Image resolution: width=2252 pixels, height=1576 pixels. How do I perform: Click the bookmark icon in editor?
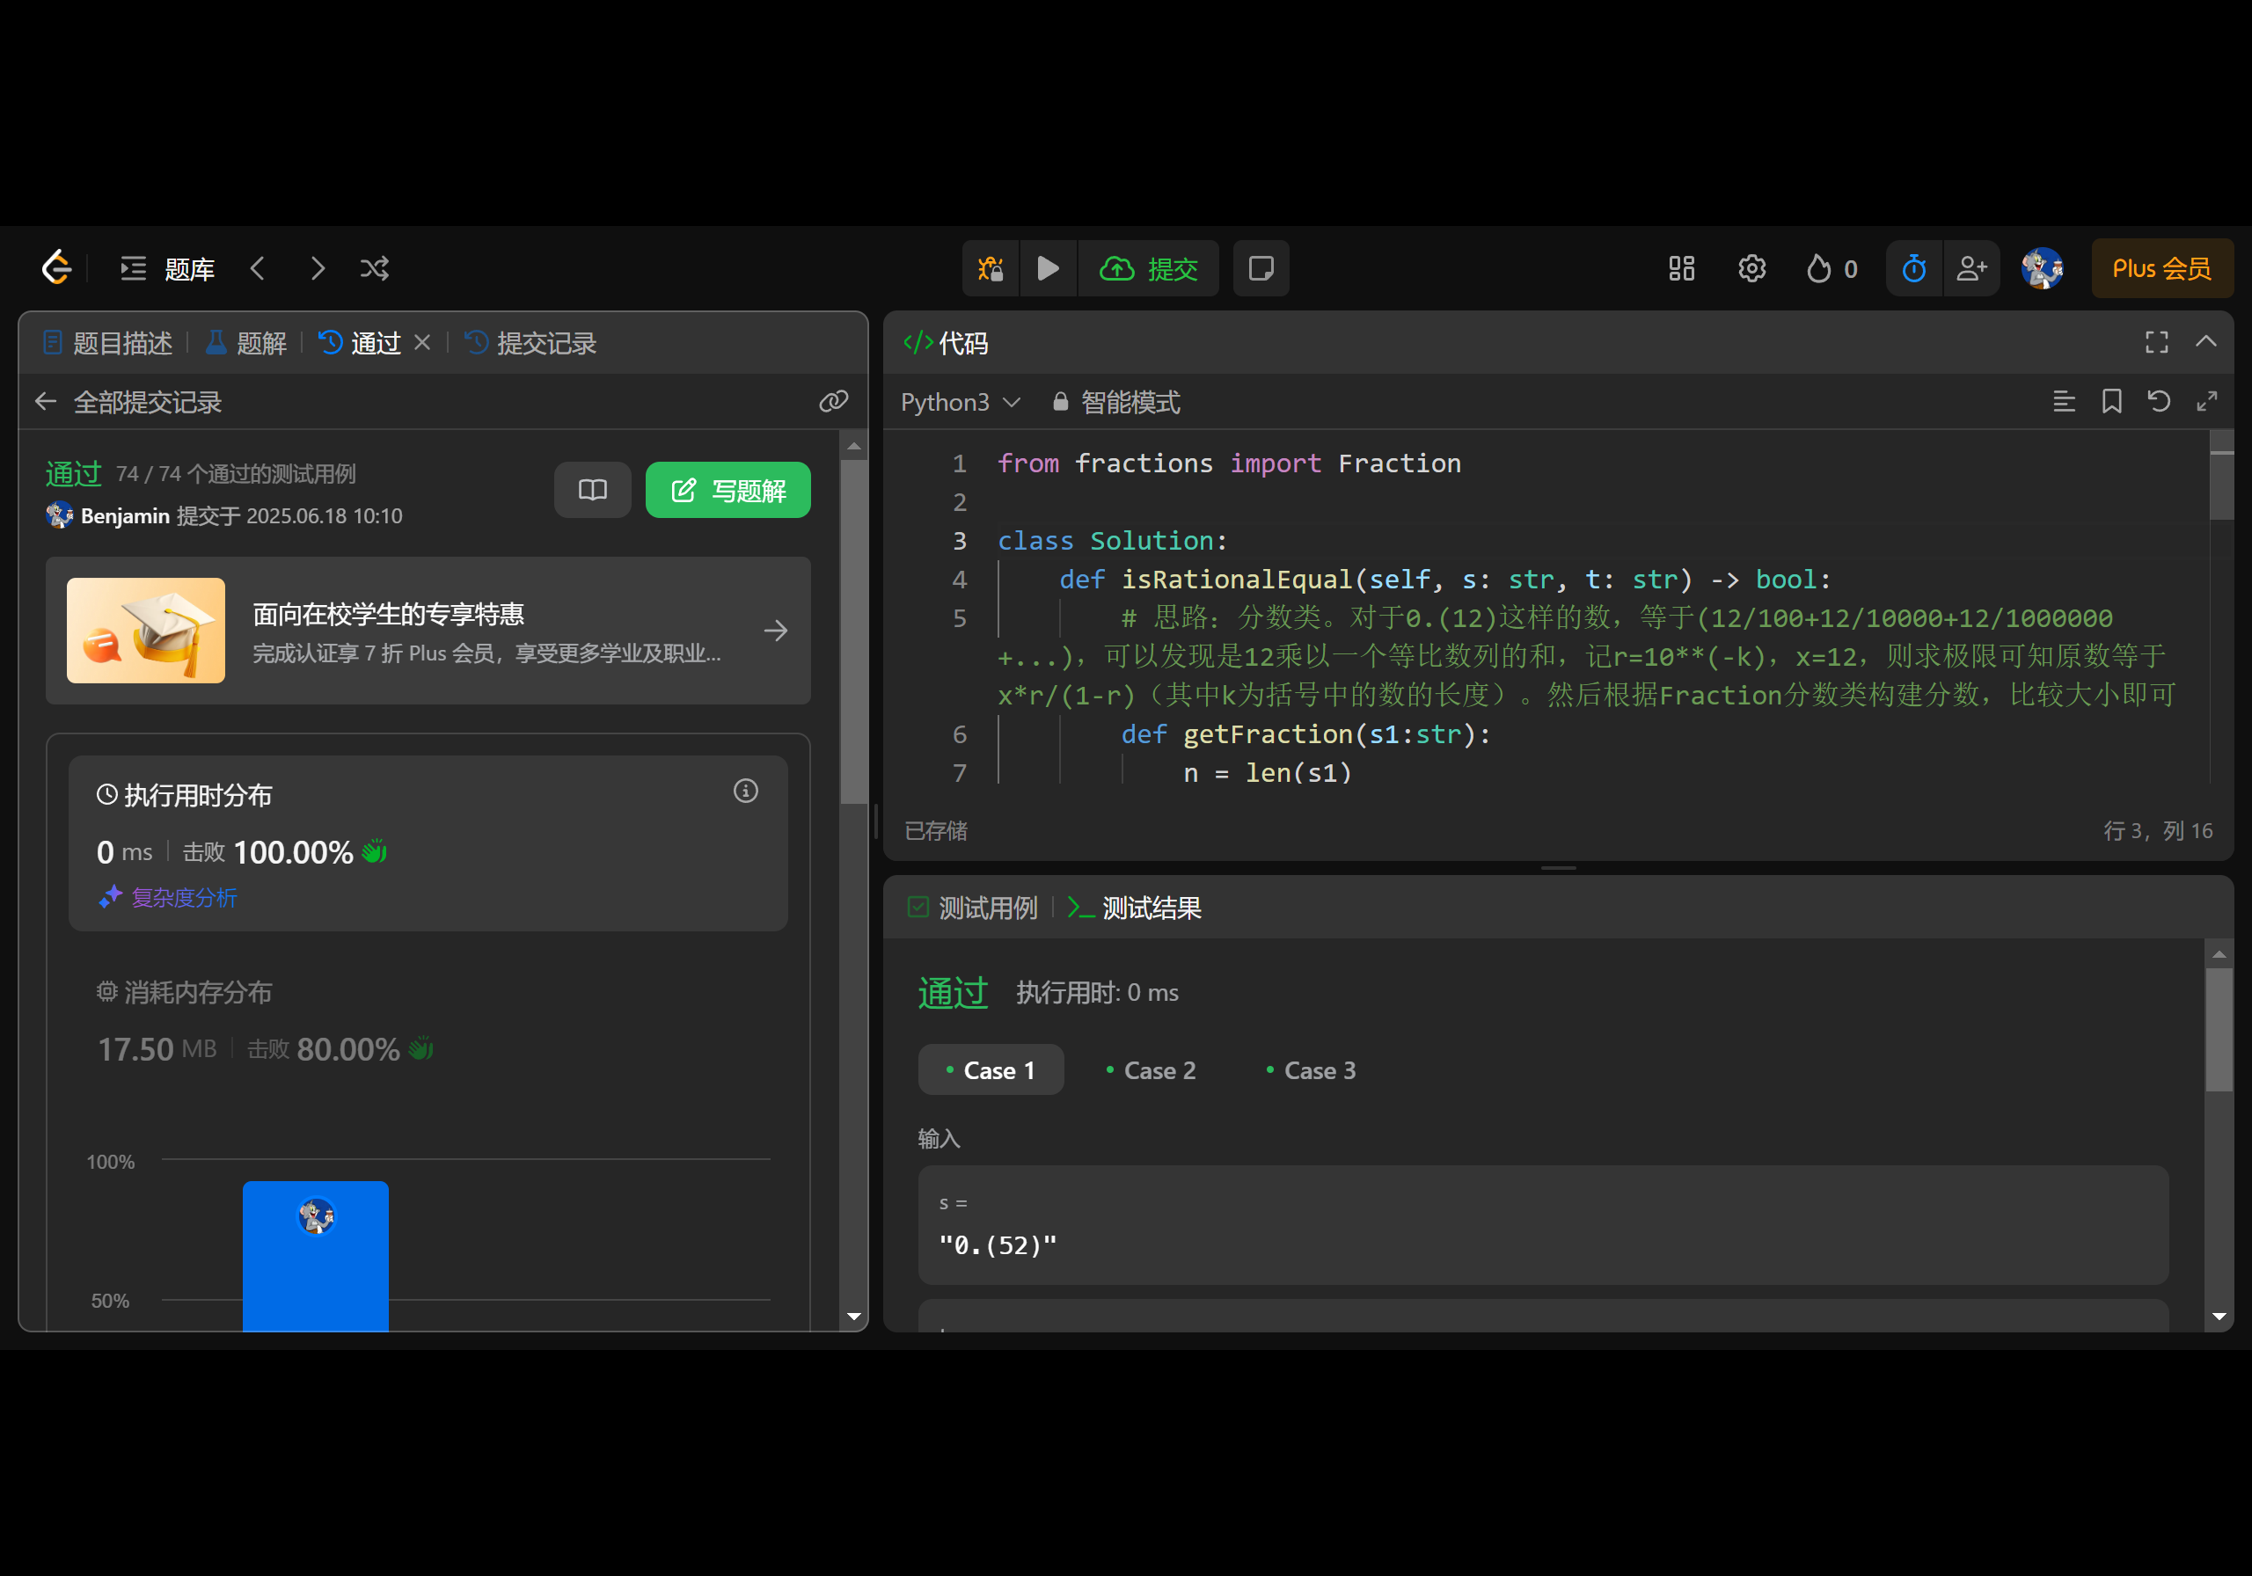pos(2110,401)
